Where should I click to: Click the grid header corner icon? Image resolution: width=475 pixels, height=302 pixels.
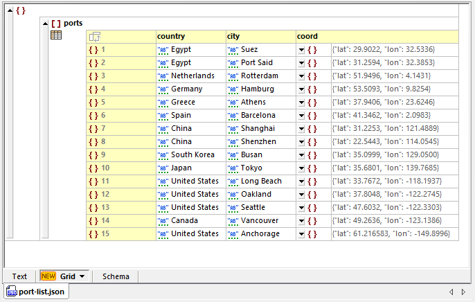tap(95, 36)
